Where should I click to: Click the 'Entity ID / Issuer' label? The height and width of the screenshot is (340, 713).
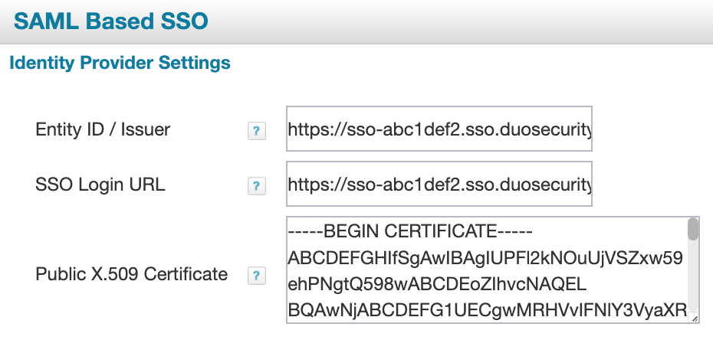[x=103, y=129]
